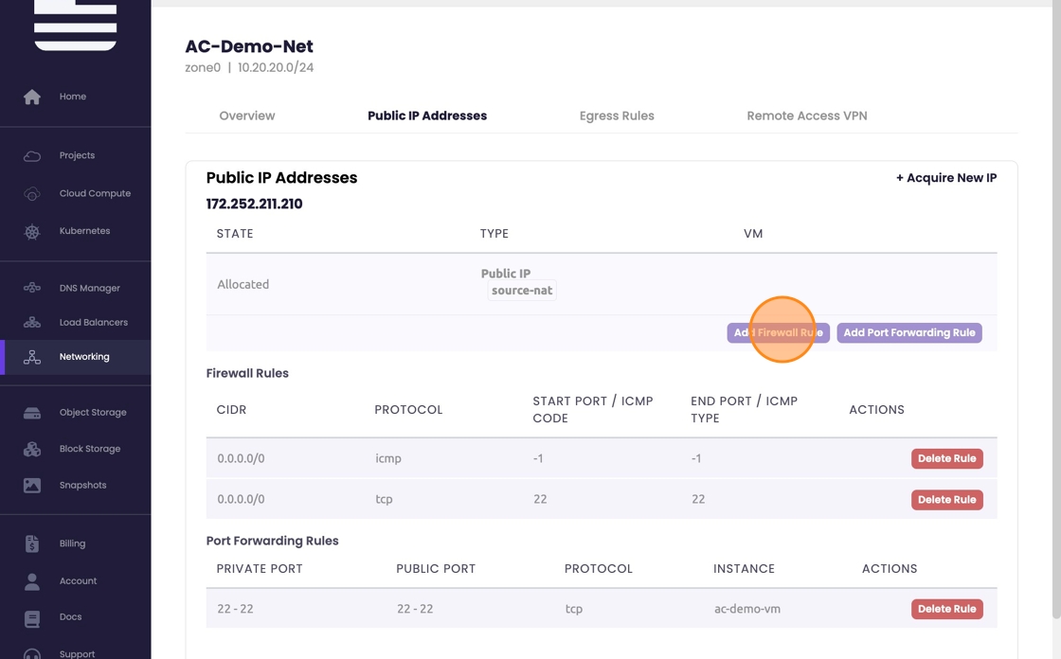The image size is (1061, 659).
Task: Click the Billing invoice icon
Action: click(32, 543)
